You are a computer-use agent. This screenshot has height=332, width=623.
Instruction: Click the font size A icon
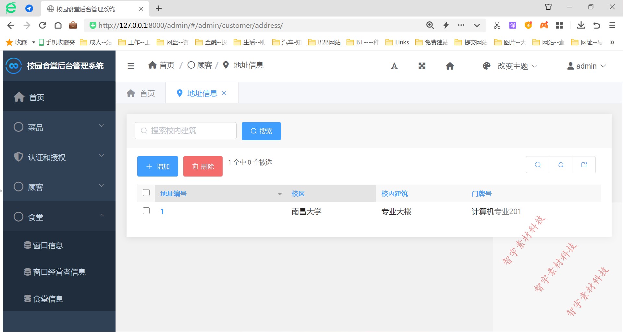point(394,66)
